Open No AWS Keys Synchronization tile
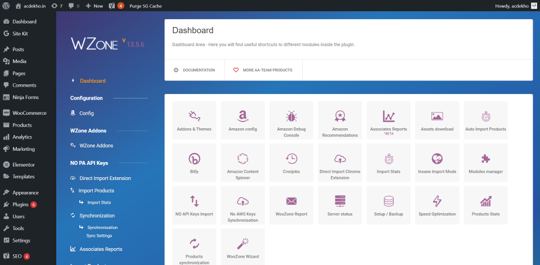Image resolution: width=540 pixels, height=265 pixels. [x=243, y=205]
